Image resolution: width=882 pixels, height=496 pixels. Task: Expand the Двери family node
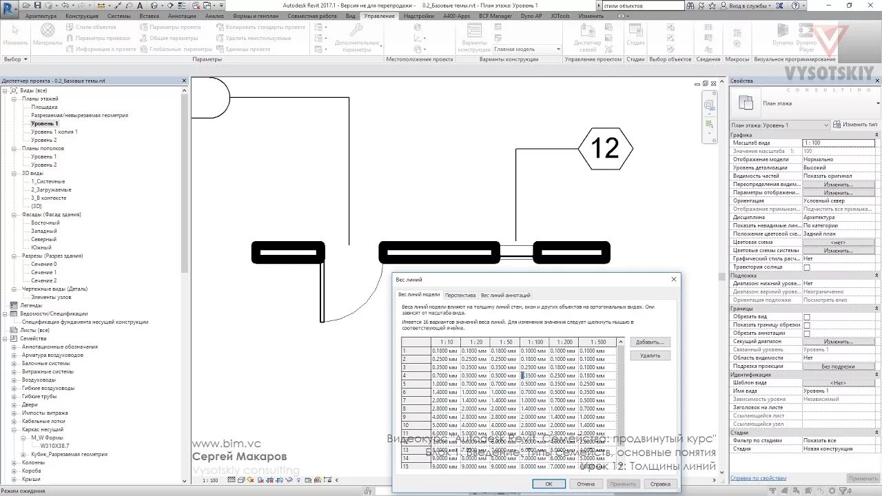coord(14,404)
